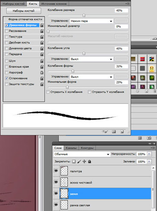Viewport: 157px width, 211px height.
Task: Apply the red striped style swatch
Action: [x=142, y=59]
